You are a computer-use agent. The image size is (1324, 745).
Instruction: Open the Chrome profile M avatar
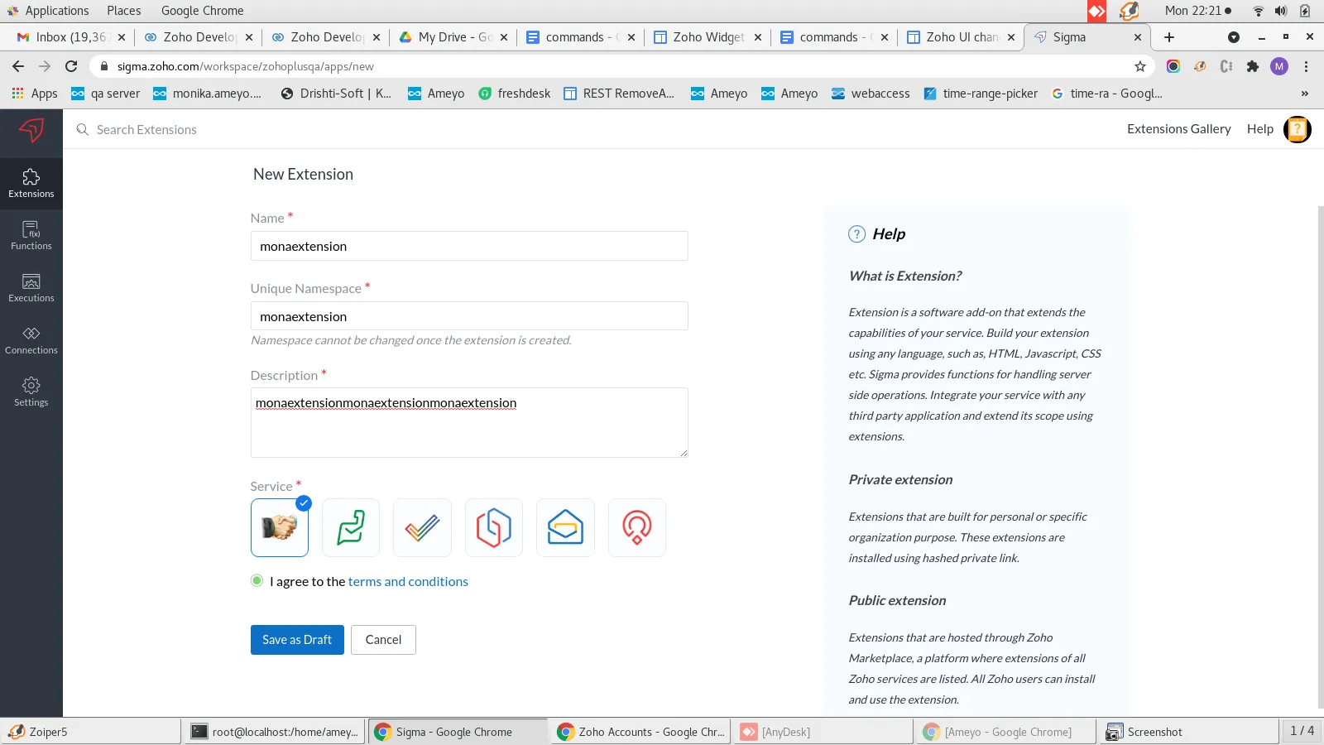(x=1279, y=66)
